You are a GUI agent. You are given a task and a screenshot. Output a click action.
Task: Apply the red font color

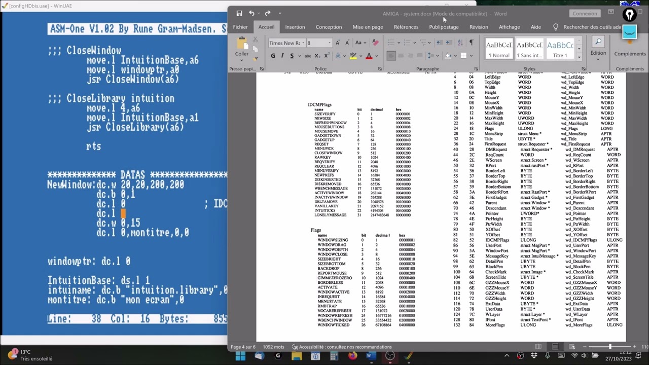pyautogui.click(x=369, y=56)
